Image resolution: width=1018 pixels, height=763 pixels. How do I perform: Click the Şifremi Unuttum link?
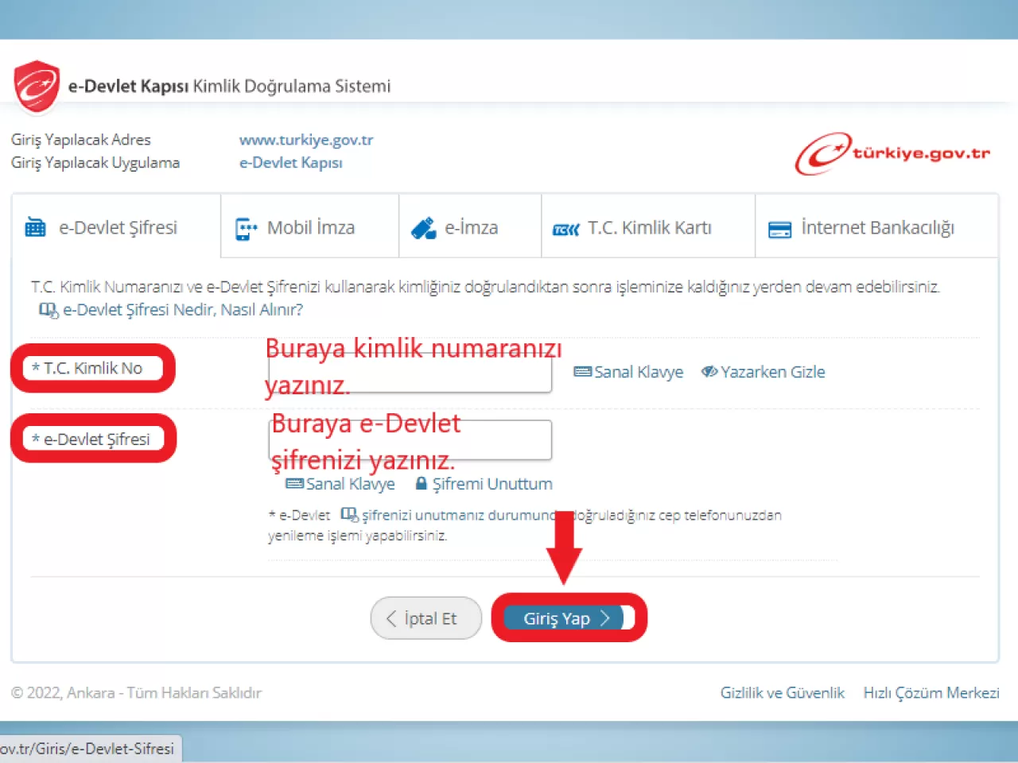(493, 483)
